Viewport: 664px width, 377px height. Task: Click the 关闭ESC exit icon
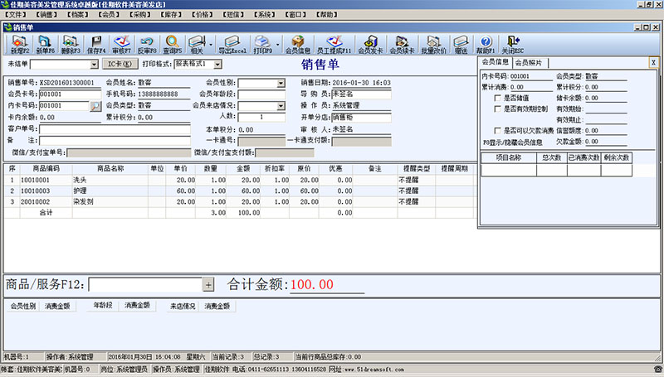(x=512, y=45)
